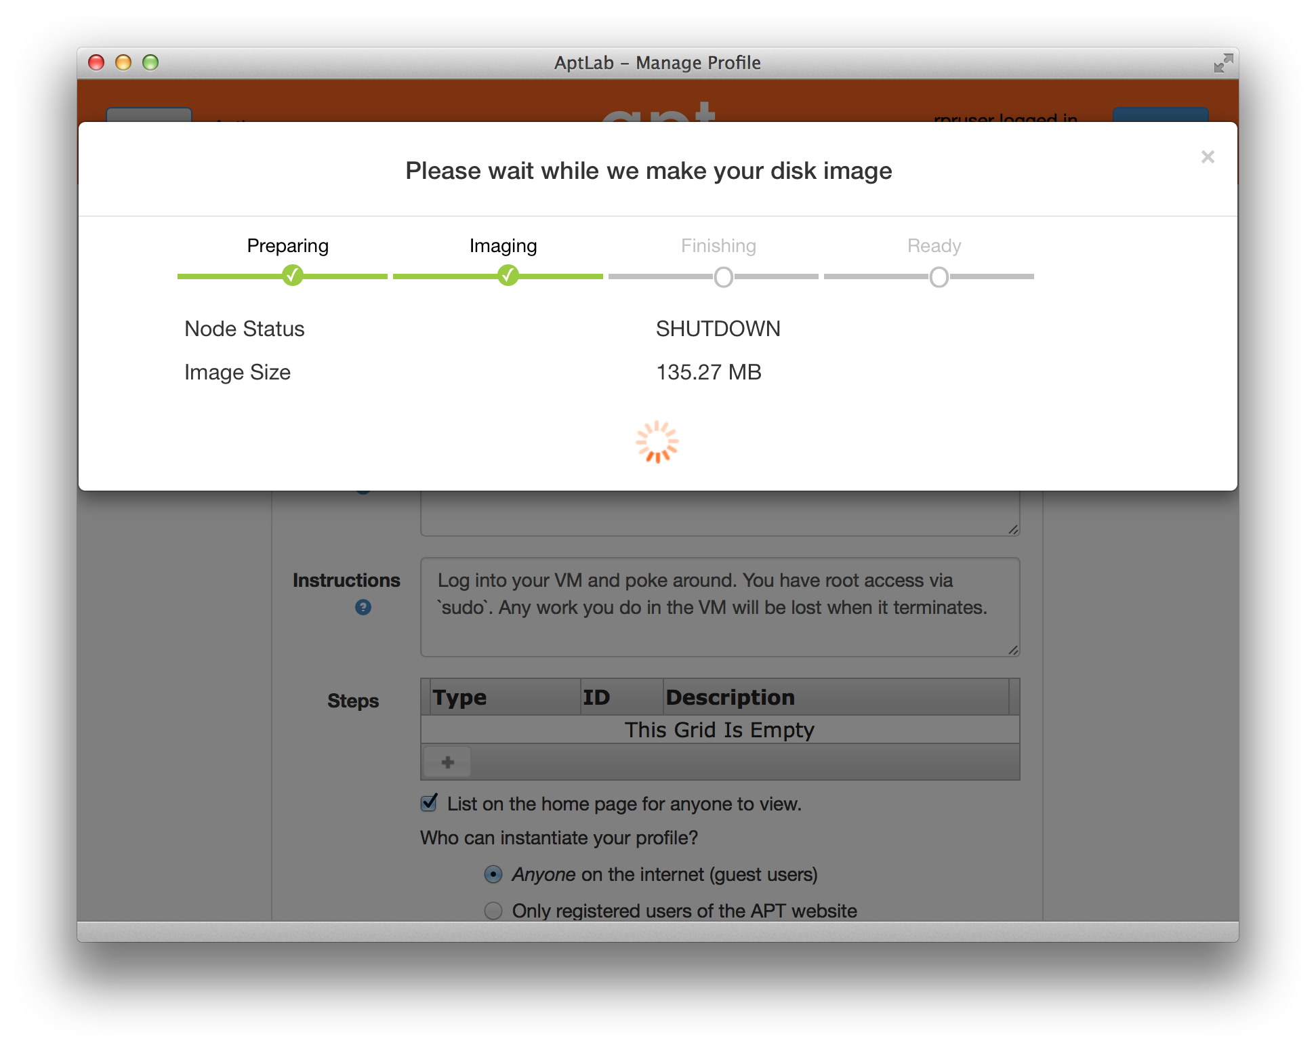Viewport: 1316px width, 1049px height.
Task: Click the progress bar between Imaging and Finishing
Action: click(611, 277)
